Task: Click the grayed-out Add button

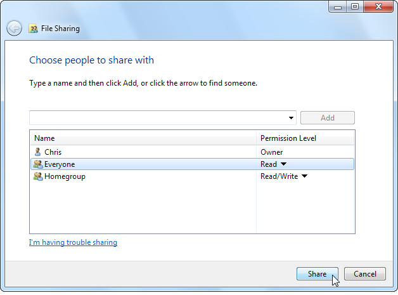Action: tap(327, 118)
